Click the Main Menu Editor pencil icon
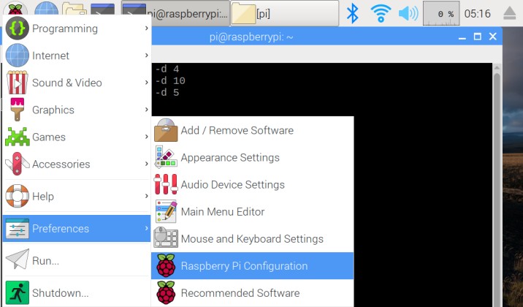This screenshot has width=523, height=307. (x=166, y=211)
